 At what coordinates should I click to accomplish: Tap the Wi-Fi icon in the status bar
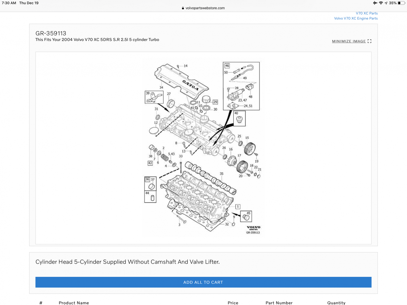point(381,3)
